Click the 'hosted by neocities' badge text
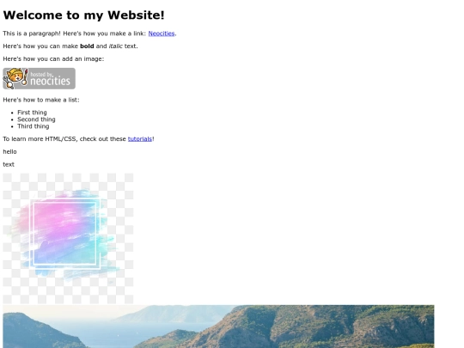The width and height of the screenshot is (464, 348). tap(50, 79)
